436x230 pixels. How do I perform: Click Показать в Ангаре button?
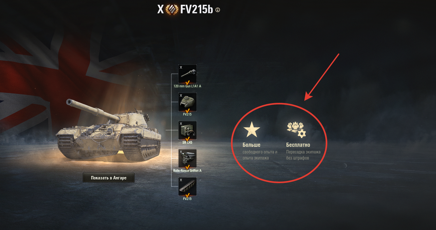tap(109, 177)
